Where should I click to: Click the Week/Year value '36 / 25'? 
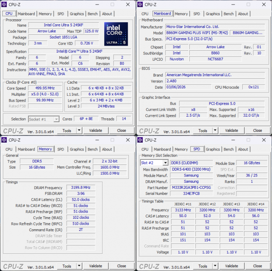(251, 176)
